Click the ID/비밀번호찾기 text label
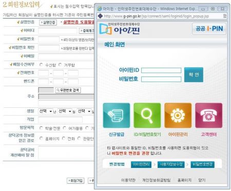The height and width of the screenshot is (191, 231). point(147,135)
